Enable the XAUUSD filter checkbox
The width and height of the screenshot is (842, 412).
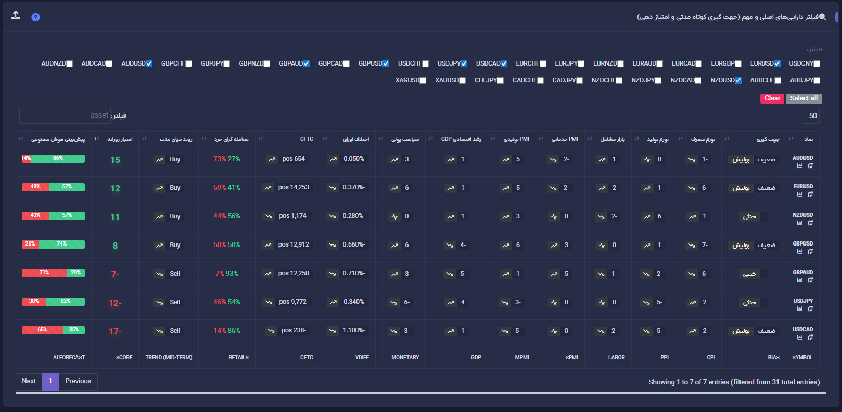tap(462, 81)
